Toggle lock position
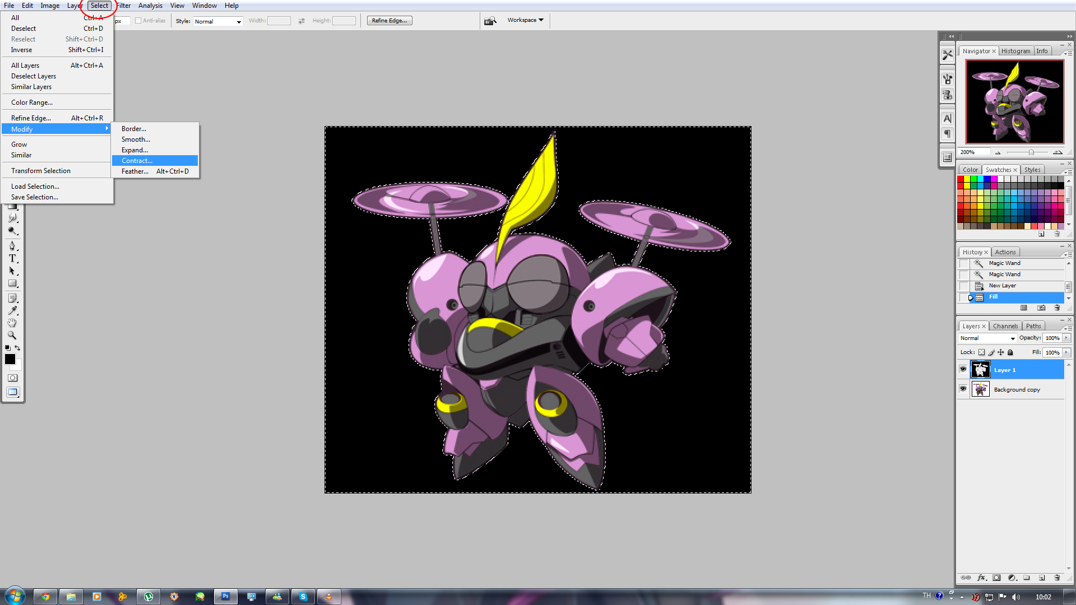The height and width of the screenshot is (605, 1076). coord(1001,352)
